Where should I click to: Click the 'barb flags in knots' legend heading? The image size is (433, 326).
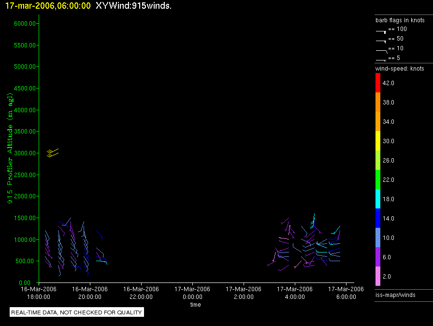(400, 20)
